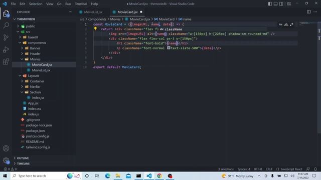This screenshot has height=180, width=321.
Task: Click the CRLF line ending indicator
Action: click(x=269, y=169)
